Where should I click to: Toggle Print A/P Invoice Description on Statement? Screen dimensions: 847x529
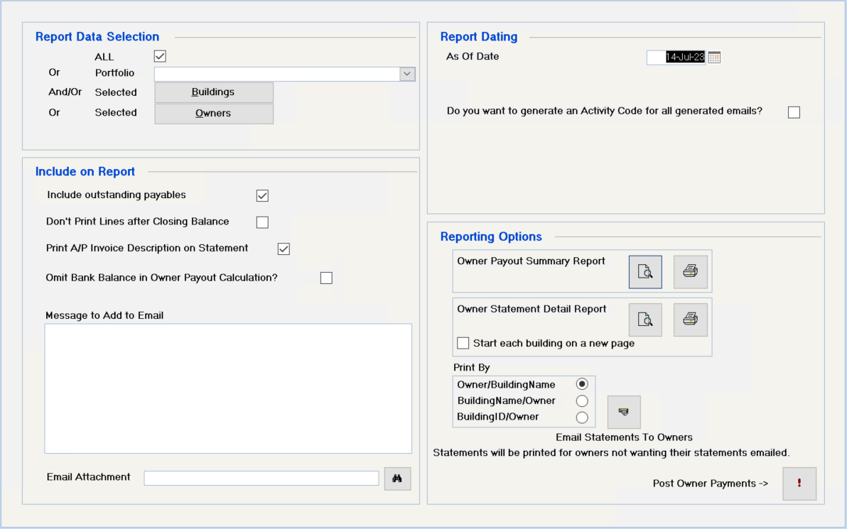point(284,249)
